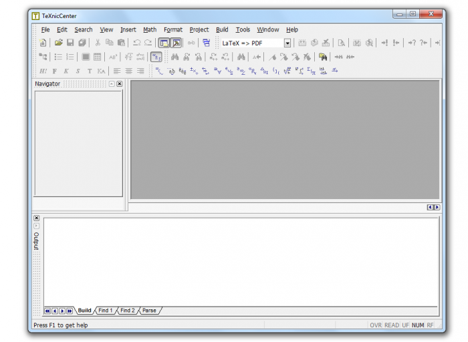Image resolution: width=468 pixels, height=342 pixels.
Task: Jump to next error arrow-exclamation icon
Action: [x=384, y=43]
